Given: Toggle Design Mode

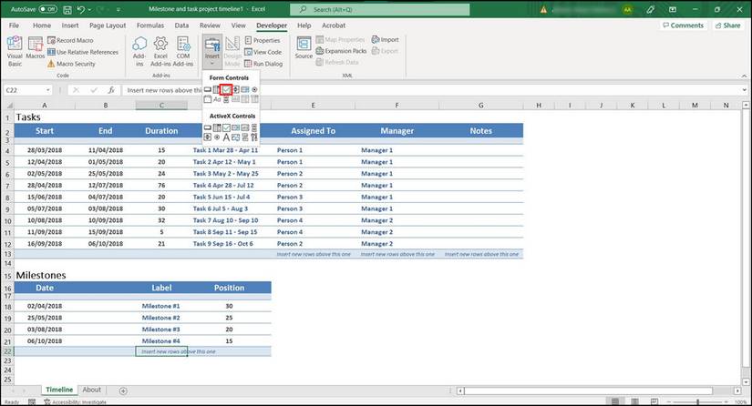Looking at the screenshot, I should pyautogui.click(x=232, y=51).
